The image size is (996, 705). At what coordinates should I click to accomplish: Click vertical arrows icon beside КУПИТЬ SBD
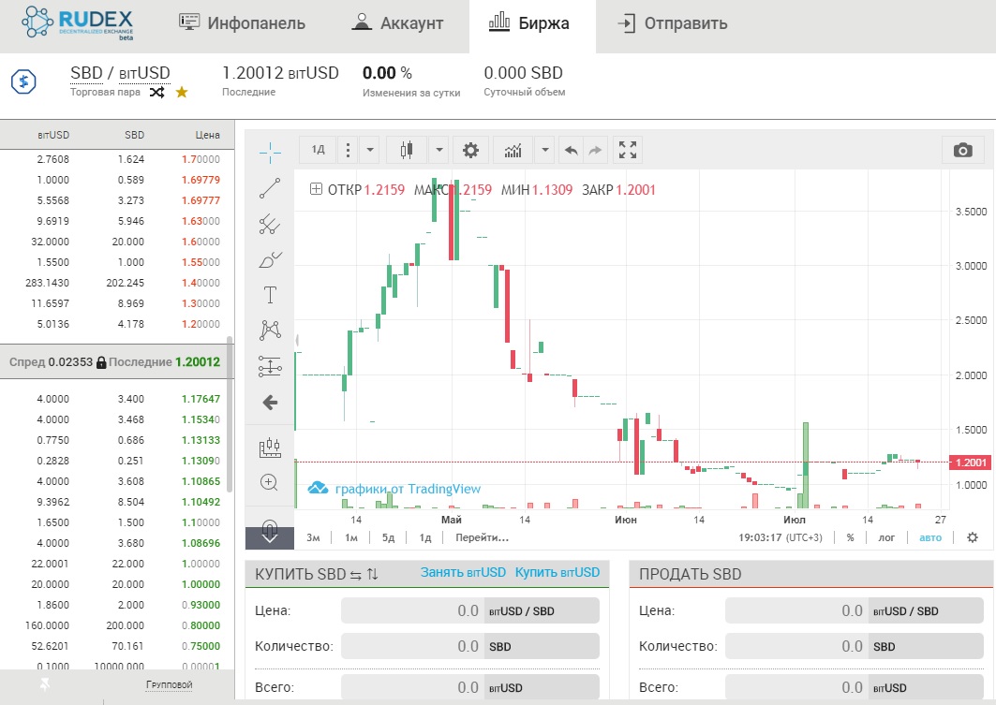pos(372,575)
